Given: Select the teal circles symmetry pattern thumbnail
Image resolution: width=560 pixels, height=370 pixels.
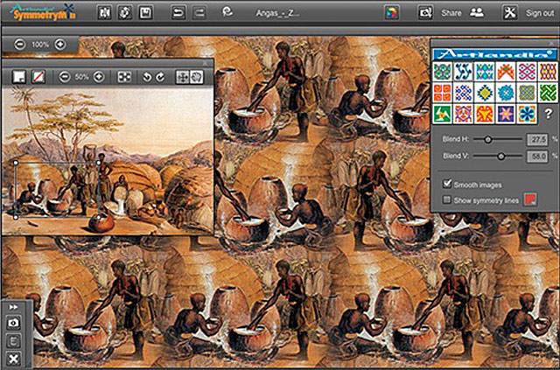Looking at the screenshot, I should coord(442,72).
